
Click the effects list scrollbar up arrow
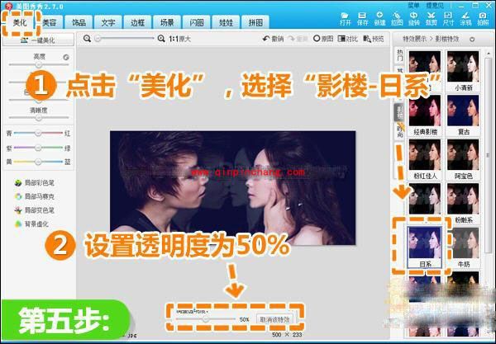[x=488, y=54]
